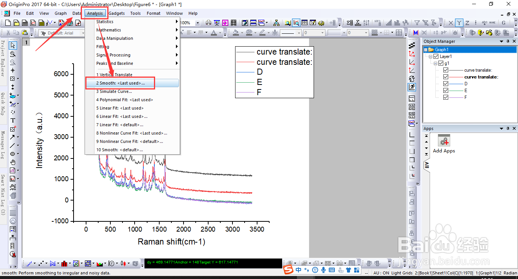Image resolution: width=518 pixels, height=279 pixels.
Task: Collapse the Graph1 tree node
Action: 426,50
